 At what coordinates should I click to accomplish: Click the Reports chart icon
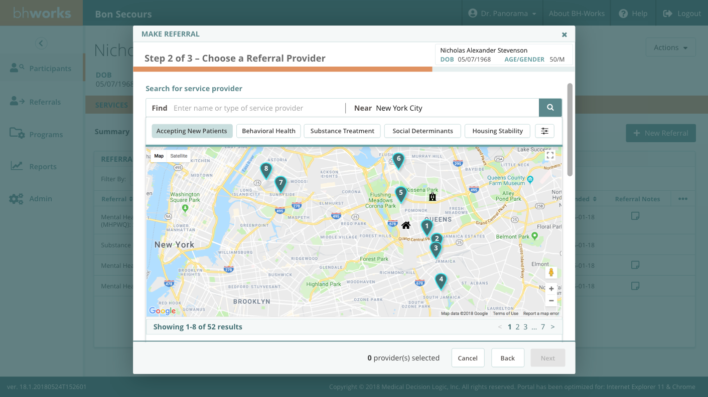point(17,166)
